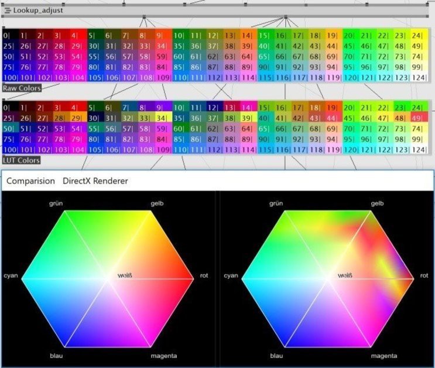The image size is (435, 368).
Task: Pick swatch 49 in LUT Colors grid
Action: (x=418, y=118)
